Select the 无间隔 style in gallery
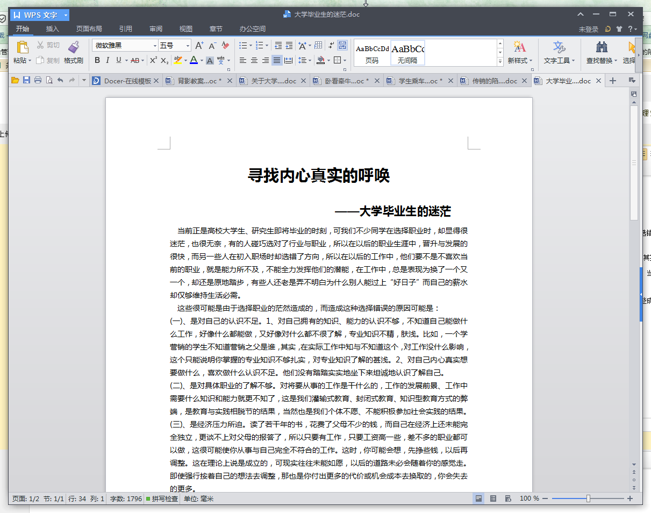Image resolution: width=651 pixels, height=513 pixels. [x=407, y=53]
